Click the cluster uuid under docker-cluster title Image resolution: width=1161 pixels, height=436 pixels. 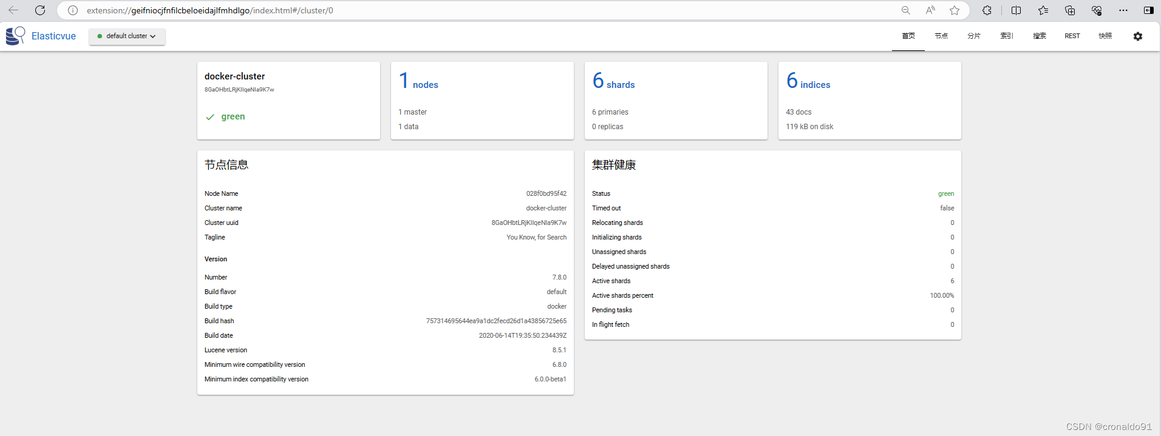point(239,90)
